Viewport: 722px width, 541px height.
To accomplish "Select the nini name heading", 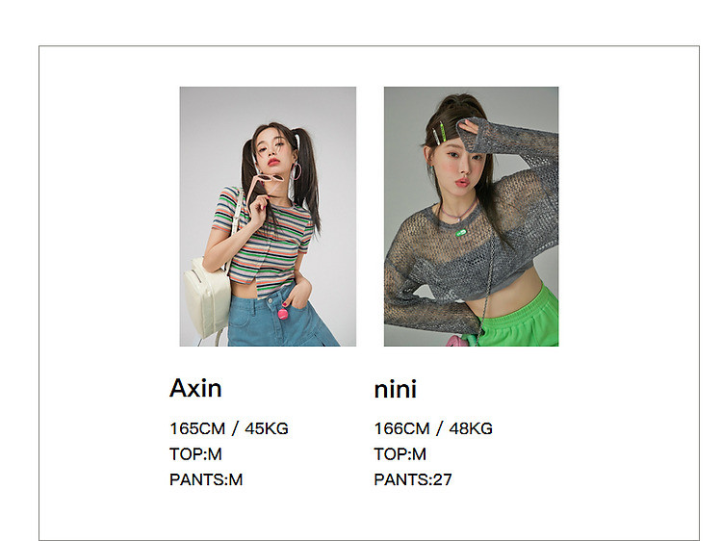I will 395,390.
